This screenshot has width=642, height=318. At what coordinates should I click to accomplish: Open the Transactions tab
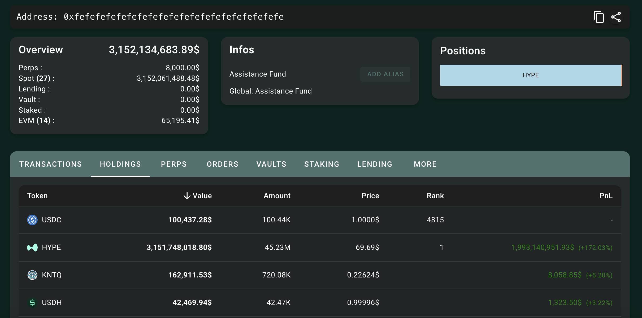point(51,164)
